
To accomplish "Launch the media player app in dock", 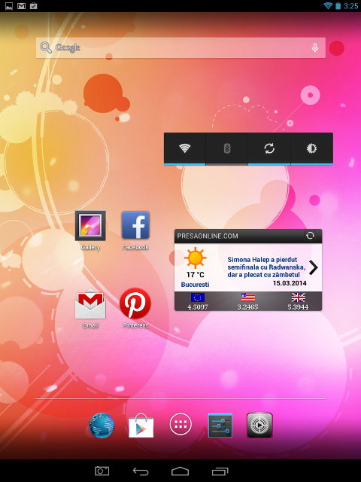I will point(259,426).
